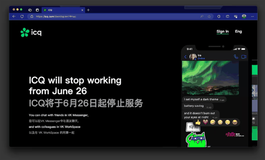Click text 'and with colleagues in VK WorkSpace'
The image size is (265, 160).
point(55,127)
